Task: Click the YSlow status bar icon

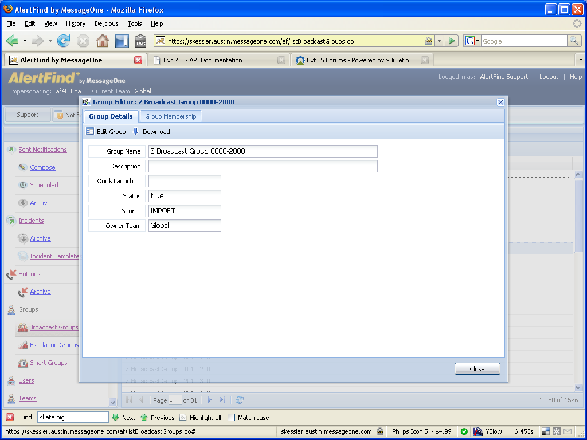Action: 478,431
